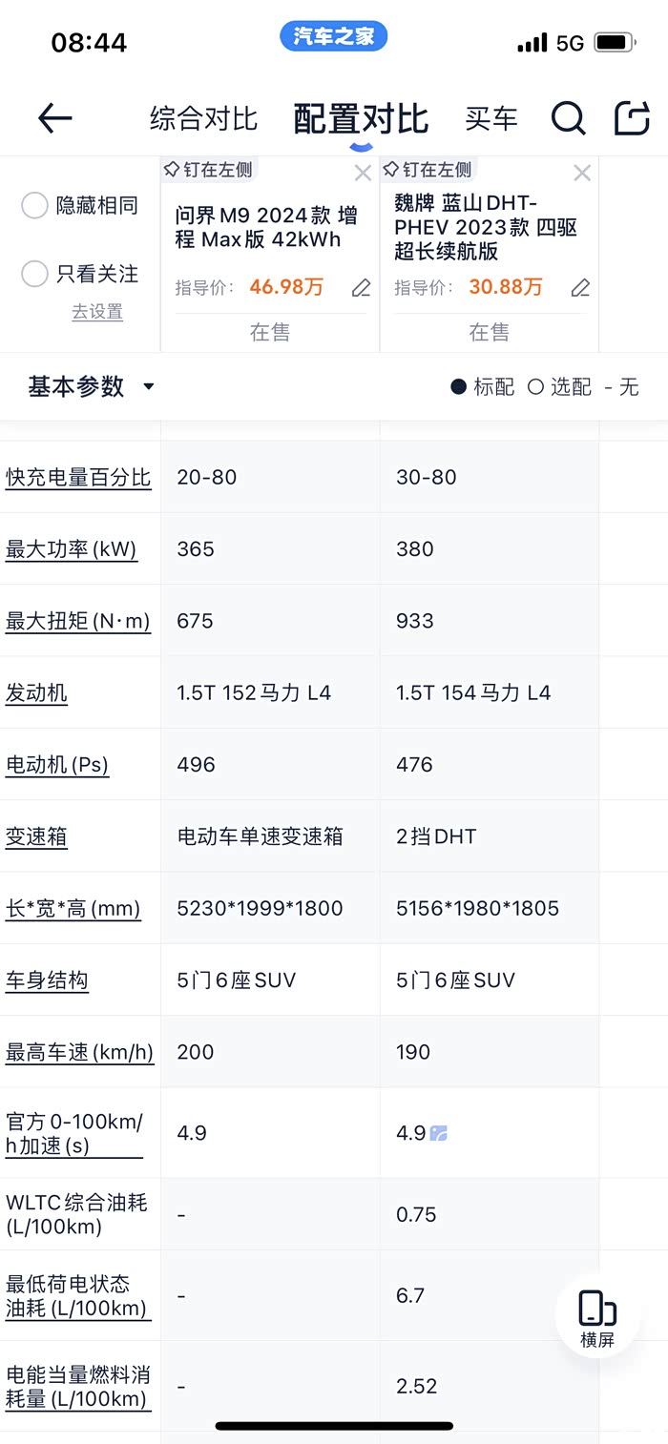Viewport: 668px width, 1444px height.
Task: Pin 问界 M9 column to left
Action: [x=209, y=170]
